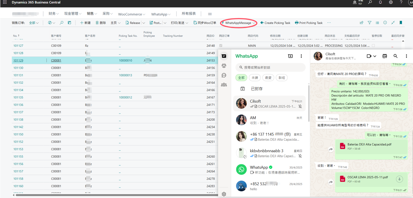Click the WhatsApp chat list scrollbar
Image resolution: width=413 pixels, height=198 pixels.
309,103
